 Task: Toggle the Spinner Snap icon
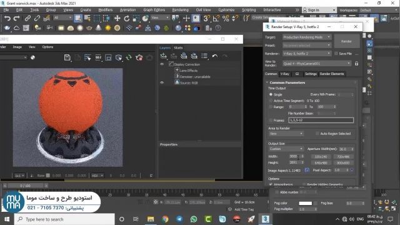(235, 18)
